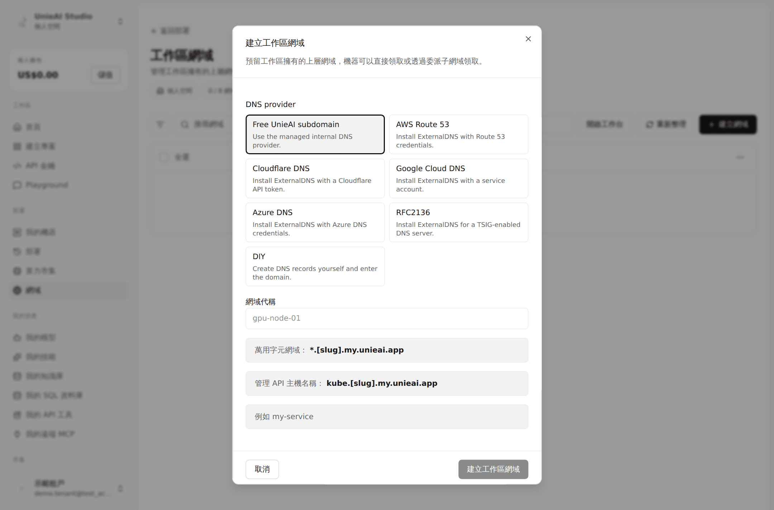Click the 例如 my-service input field

point(387,417)
